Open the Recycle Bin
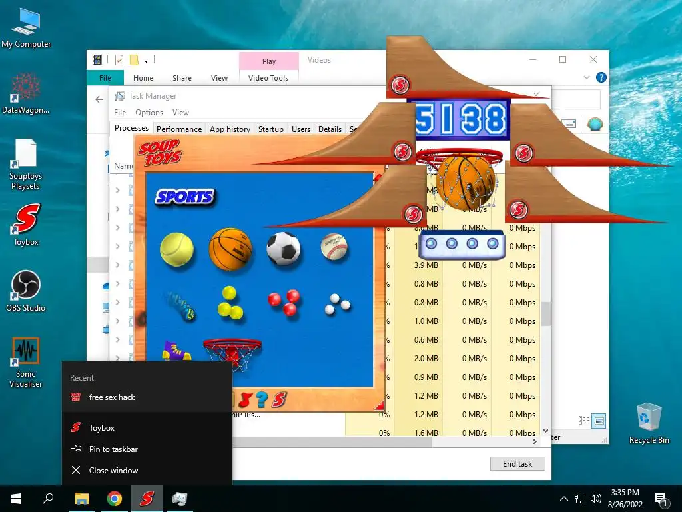682x512 pixels. (649, 423)
